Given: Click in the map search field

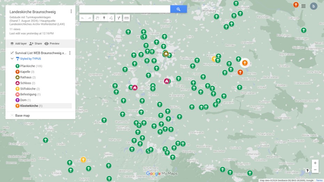Looking at the screenshot, I should point(125,9).
